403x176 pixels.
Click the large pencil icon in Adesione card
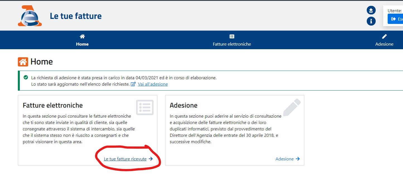(x=292, y=107)
